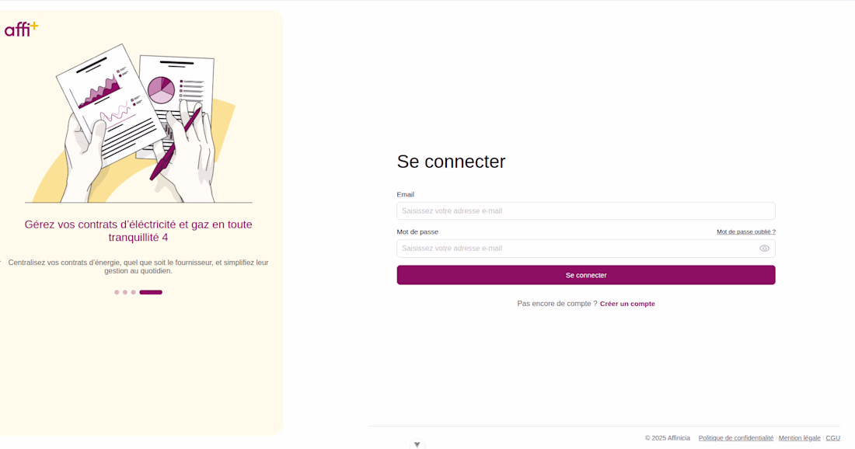Follow the Créer un compte link
The width and height of the screenshot is (855, 449).
click(x=627, y=304)
